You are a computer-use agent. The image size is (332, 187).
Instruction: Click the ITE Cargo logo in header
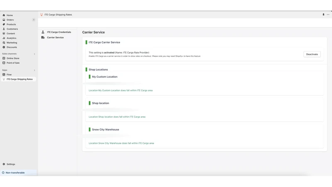point(41,15)
